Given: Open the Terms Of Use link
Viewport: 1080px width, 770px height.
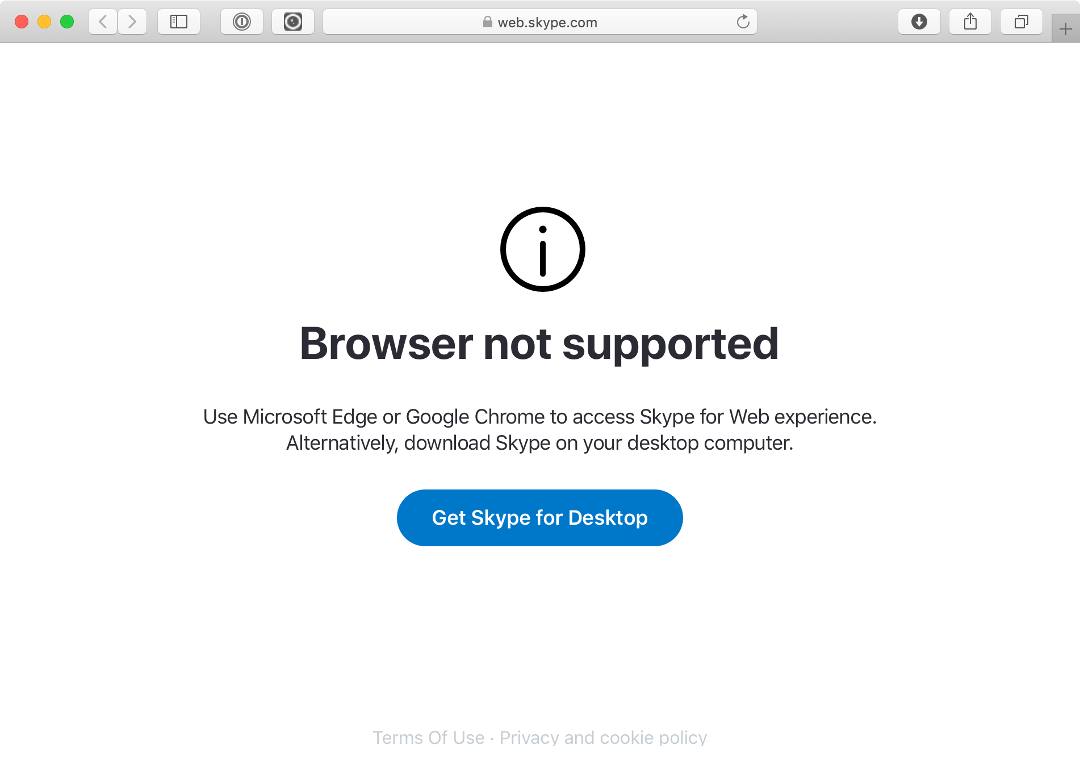Looking at the screenshot, I should coord(429,738).
